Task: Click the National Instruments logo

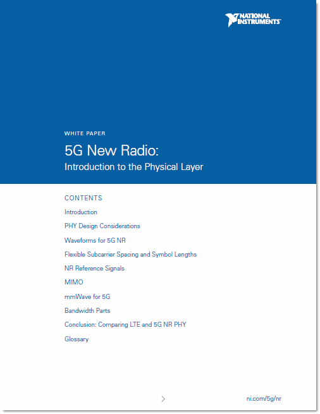Action: pos(253,20)
